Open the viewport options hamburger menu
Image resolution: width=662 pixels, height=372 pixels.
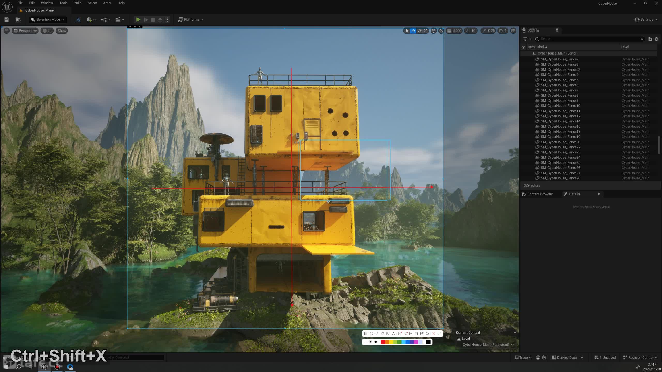point(7,31)
